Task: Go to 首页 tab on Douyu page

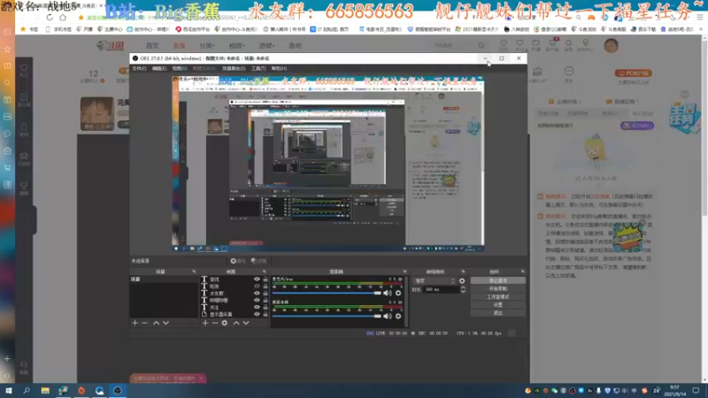Action: (x=152, y=46)
